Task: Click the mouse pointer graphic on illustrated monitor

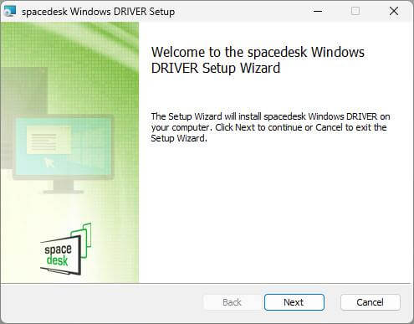Action: 49,162
